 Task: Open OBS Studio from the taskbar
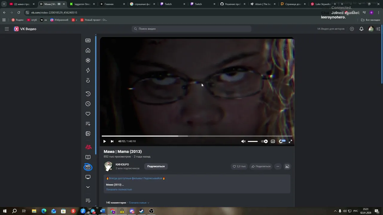[151, 211]
